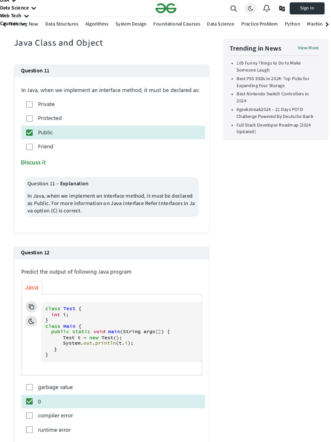Image resolution: width=331 pixels, height=442 pixels.
Task: Select the compiler error checkbox
Action: (29, 416)
